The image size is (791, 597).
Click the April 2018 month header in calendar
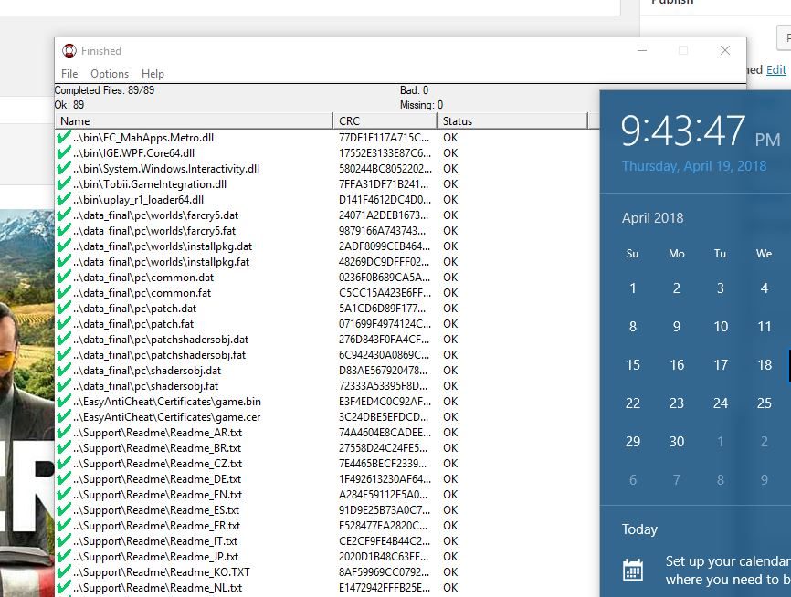tap(652, 218)
